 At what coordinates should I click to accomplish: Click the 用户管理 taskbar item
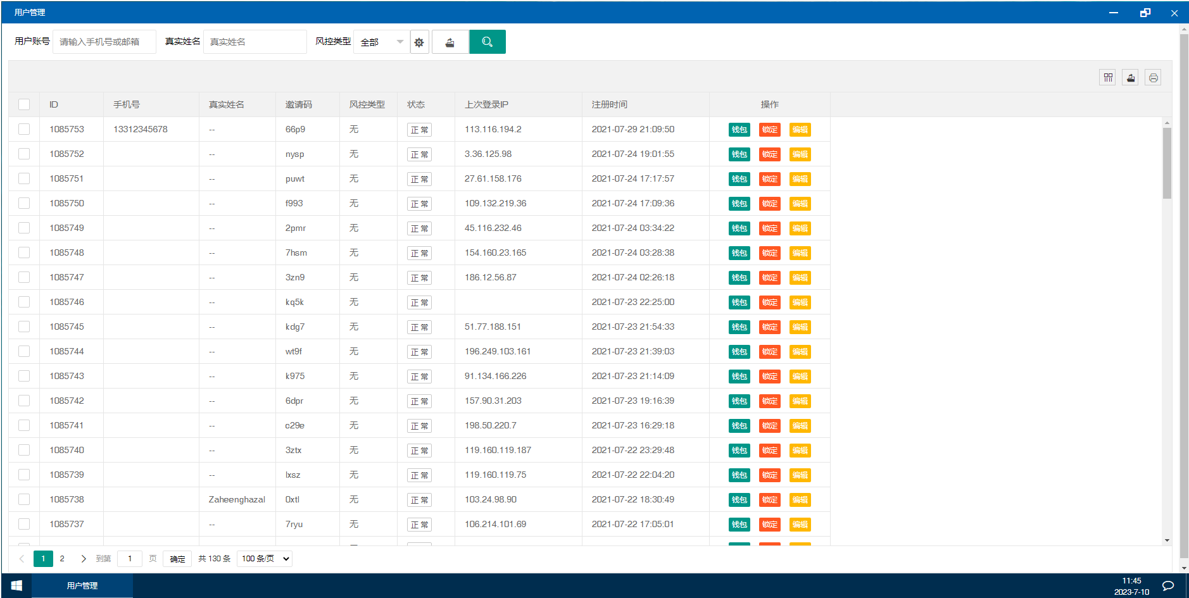coord(82,585)
